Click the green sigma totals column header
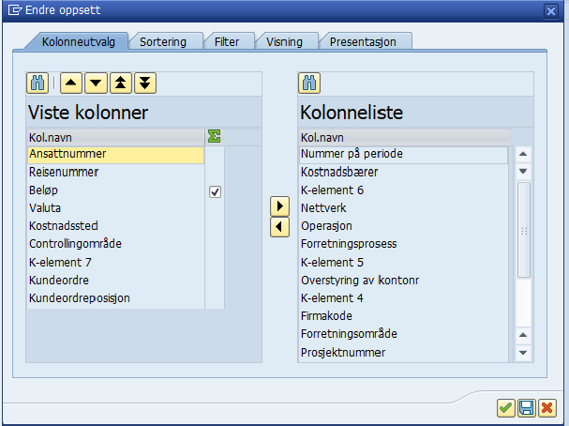569x426 pixels. click(x=214, y=137)
